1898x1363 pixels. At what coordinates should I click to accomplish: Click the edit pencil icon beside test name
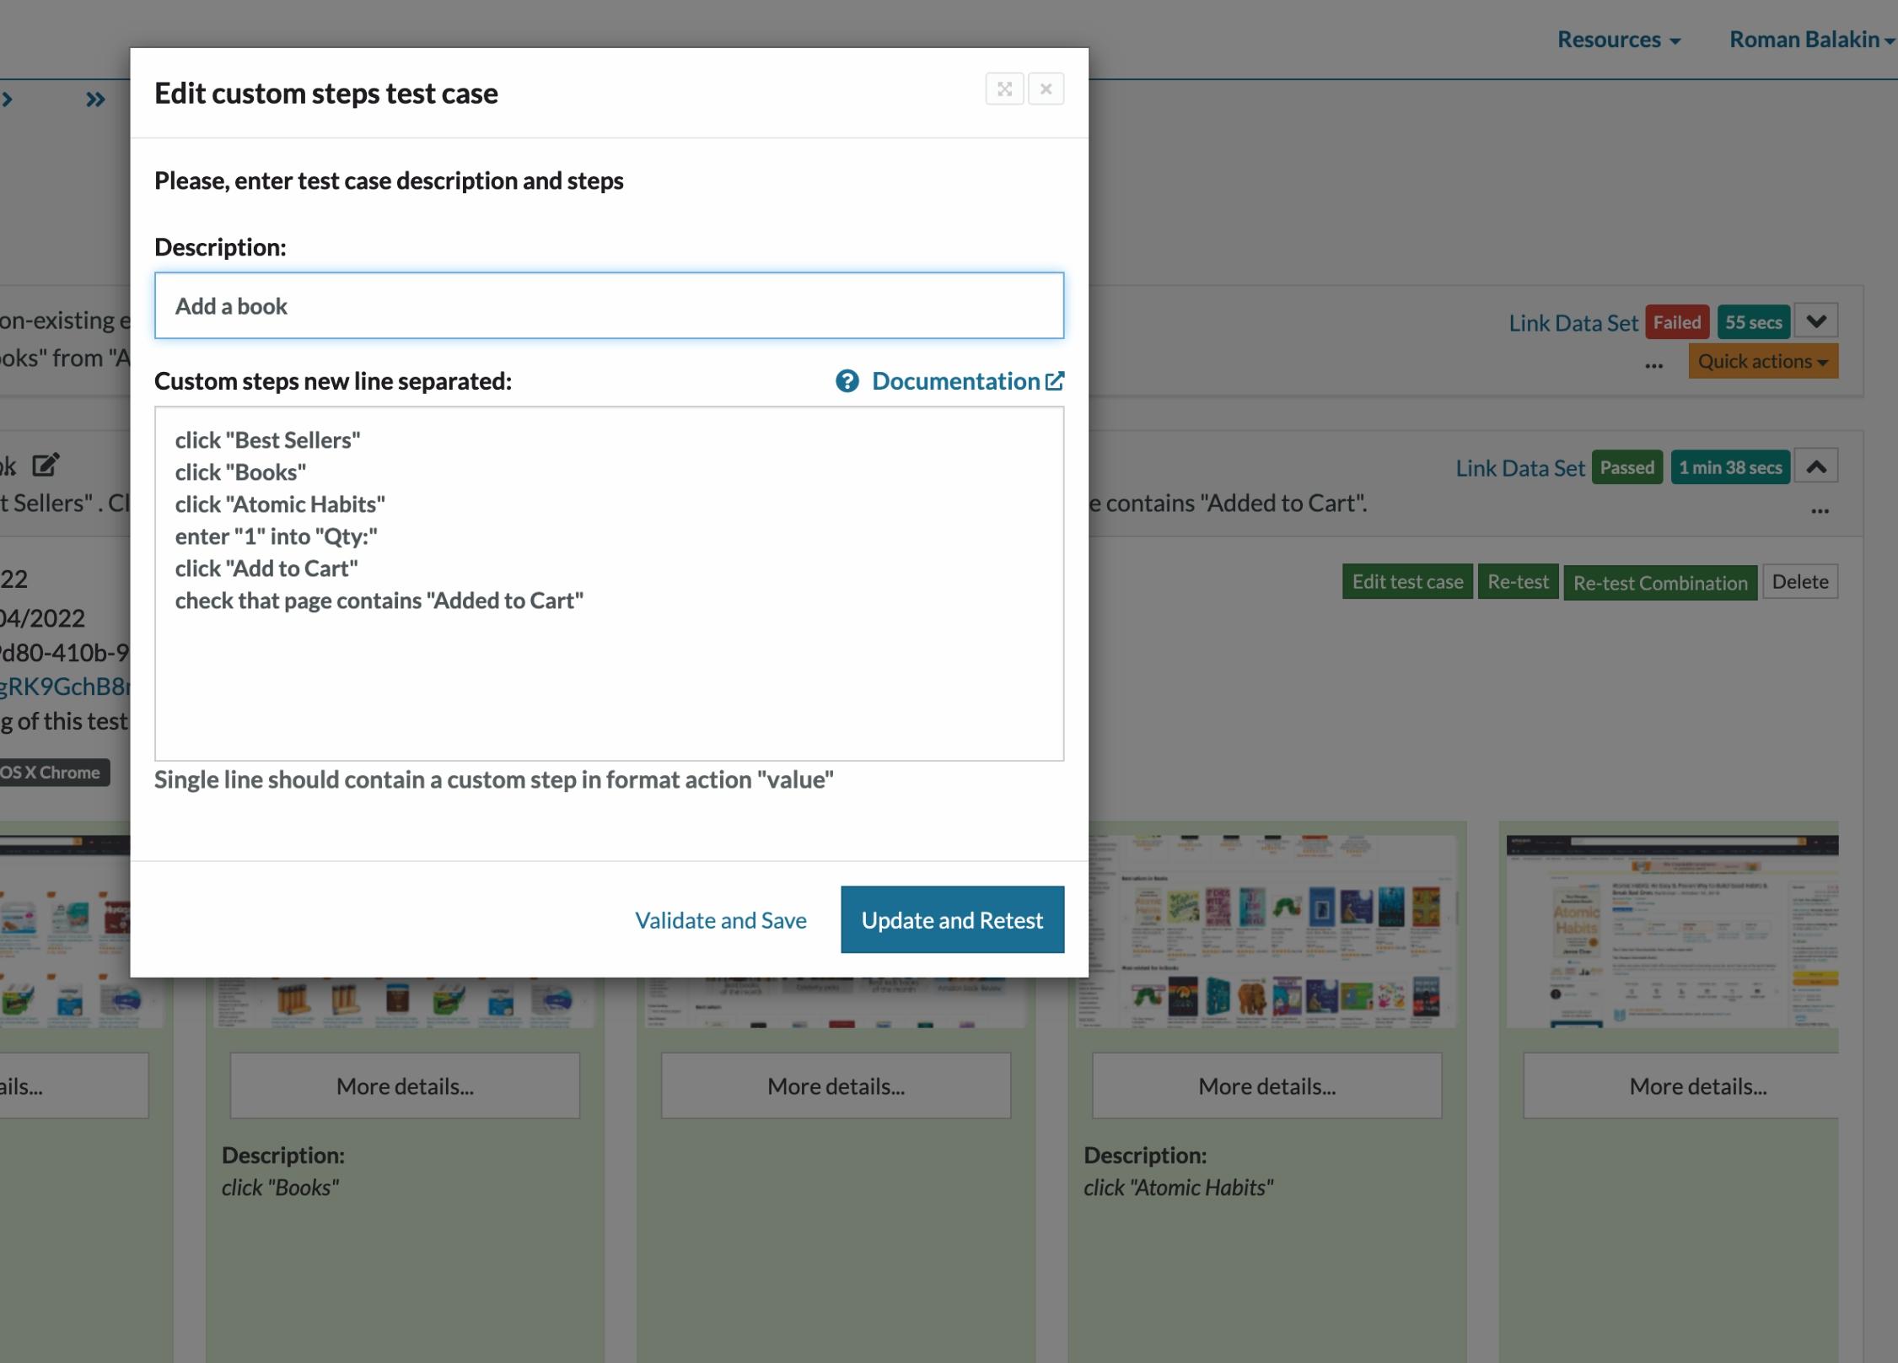[x=46, y=465]
